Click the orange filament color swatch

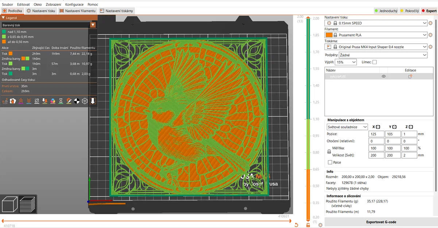pos(329,35)
